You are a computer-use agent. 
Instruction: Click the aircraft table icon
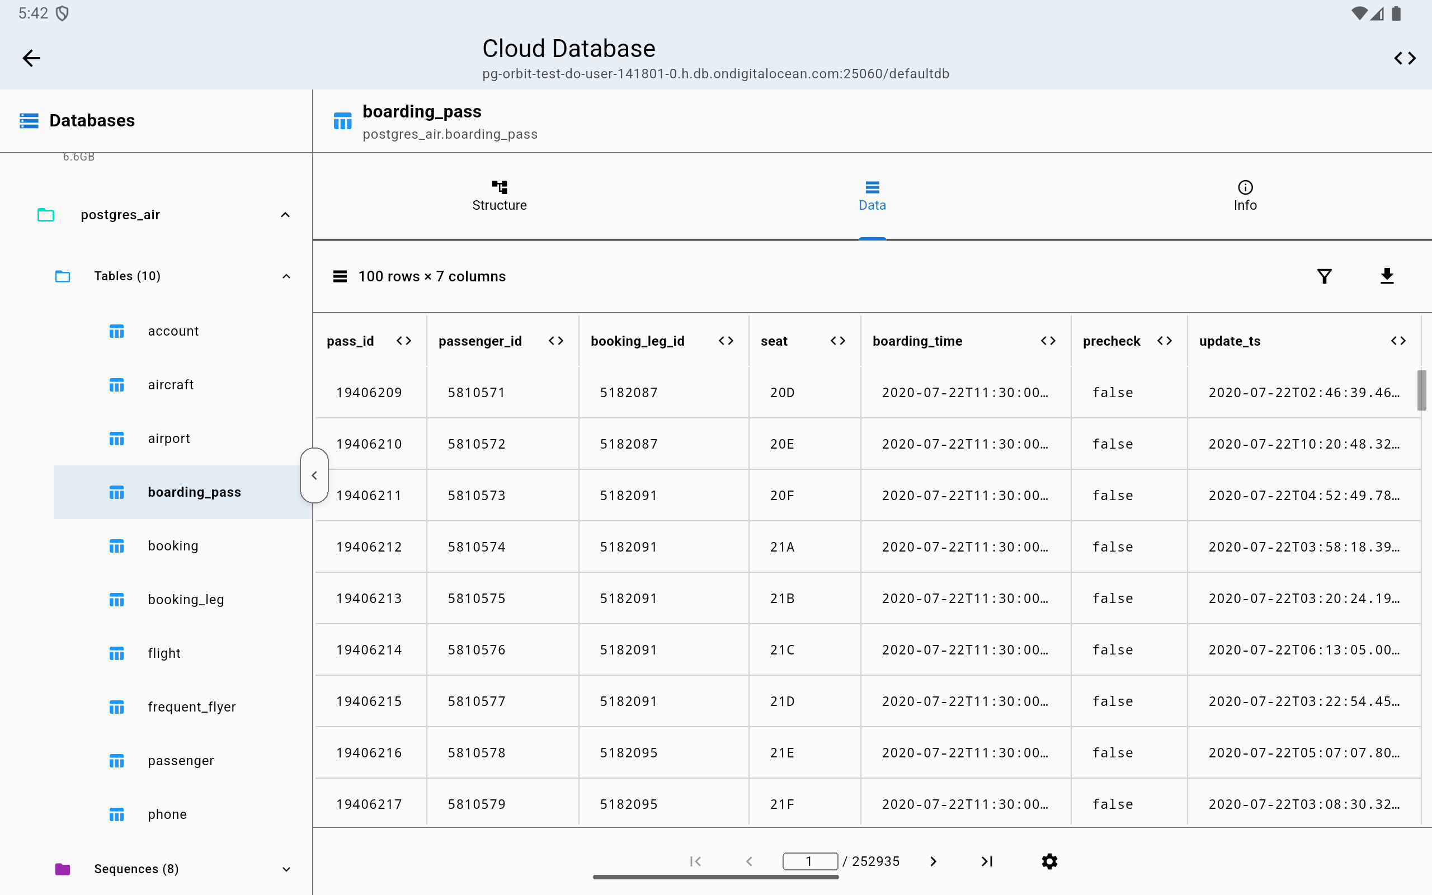click(x=116, y=385)
